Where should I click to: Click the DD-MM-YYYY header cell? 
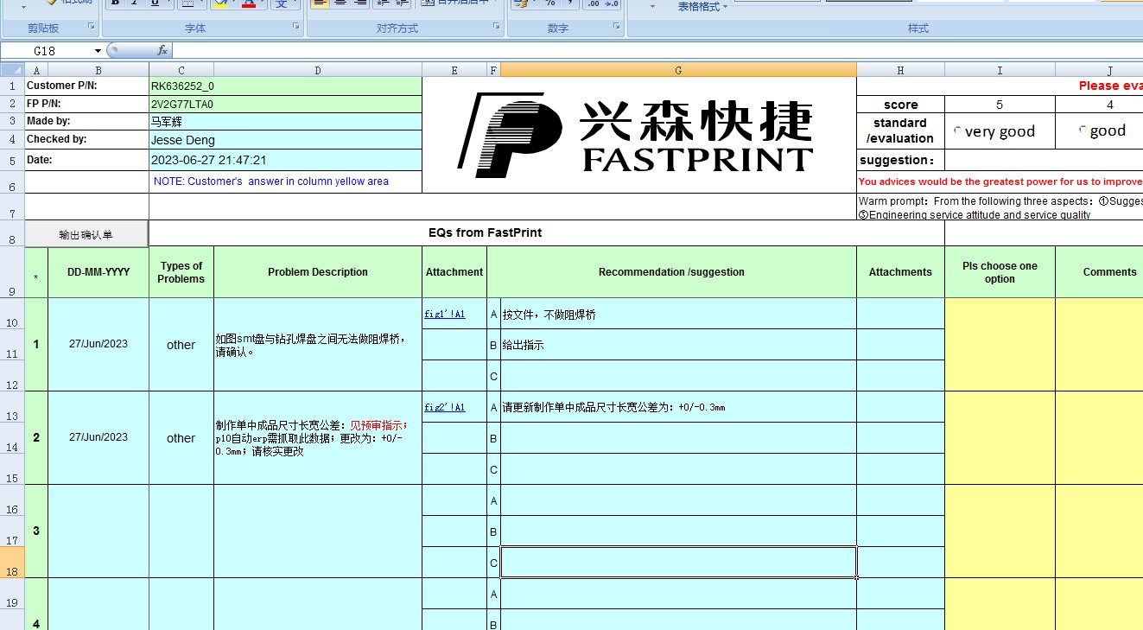[x=98, y=272]
